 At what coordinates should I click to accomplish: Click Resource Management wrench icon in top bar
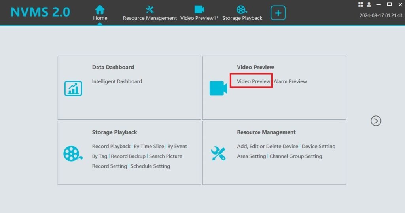(150, 9)
